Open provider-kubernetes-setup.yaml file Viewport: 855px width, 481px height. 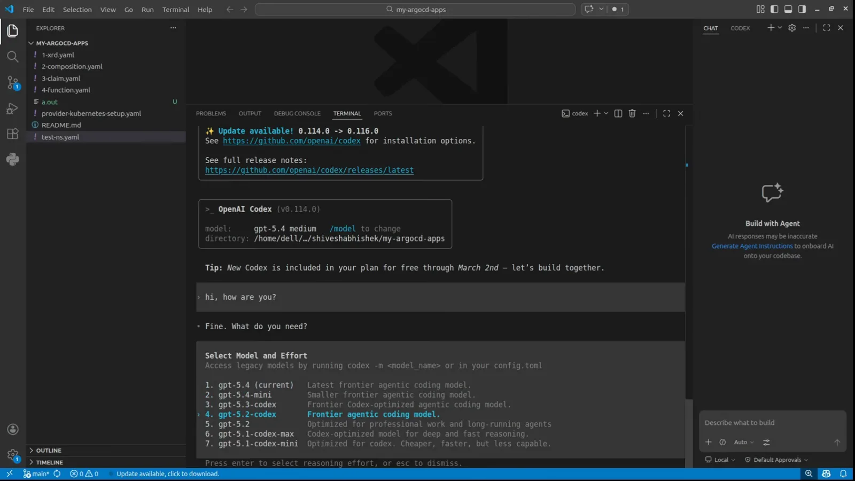[x=91, y=113]
